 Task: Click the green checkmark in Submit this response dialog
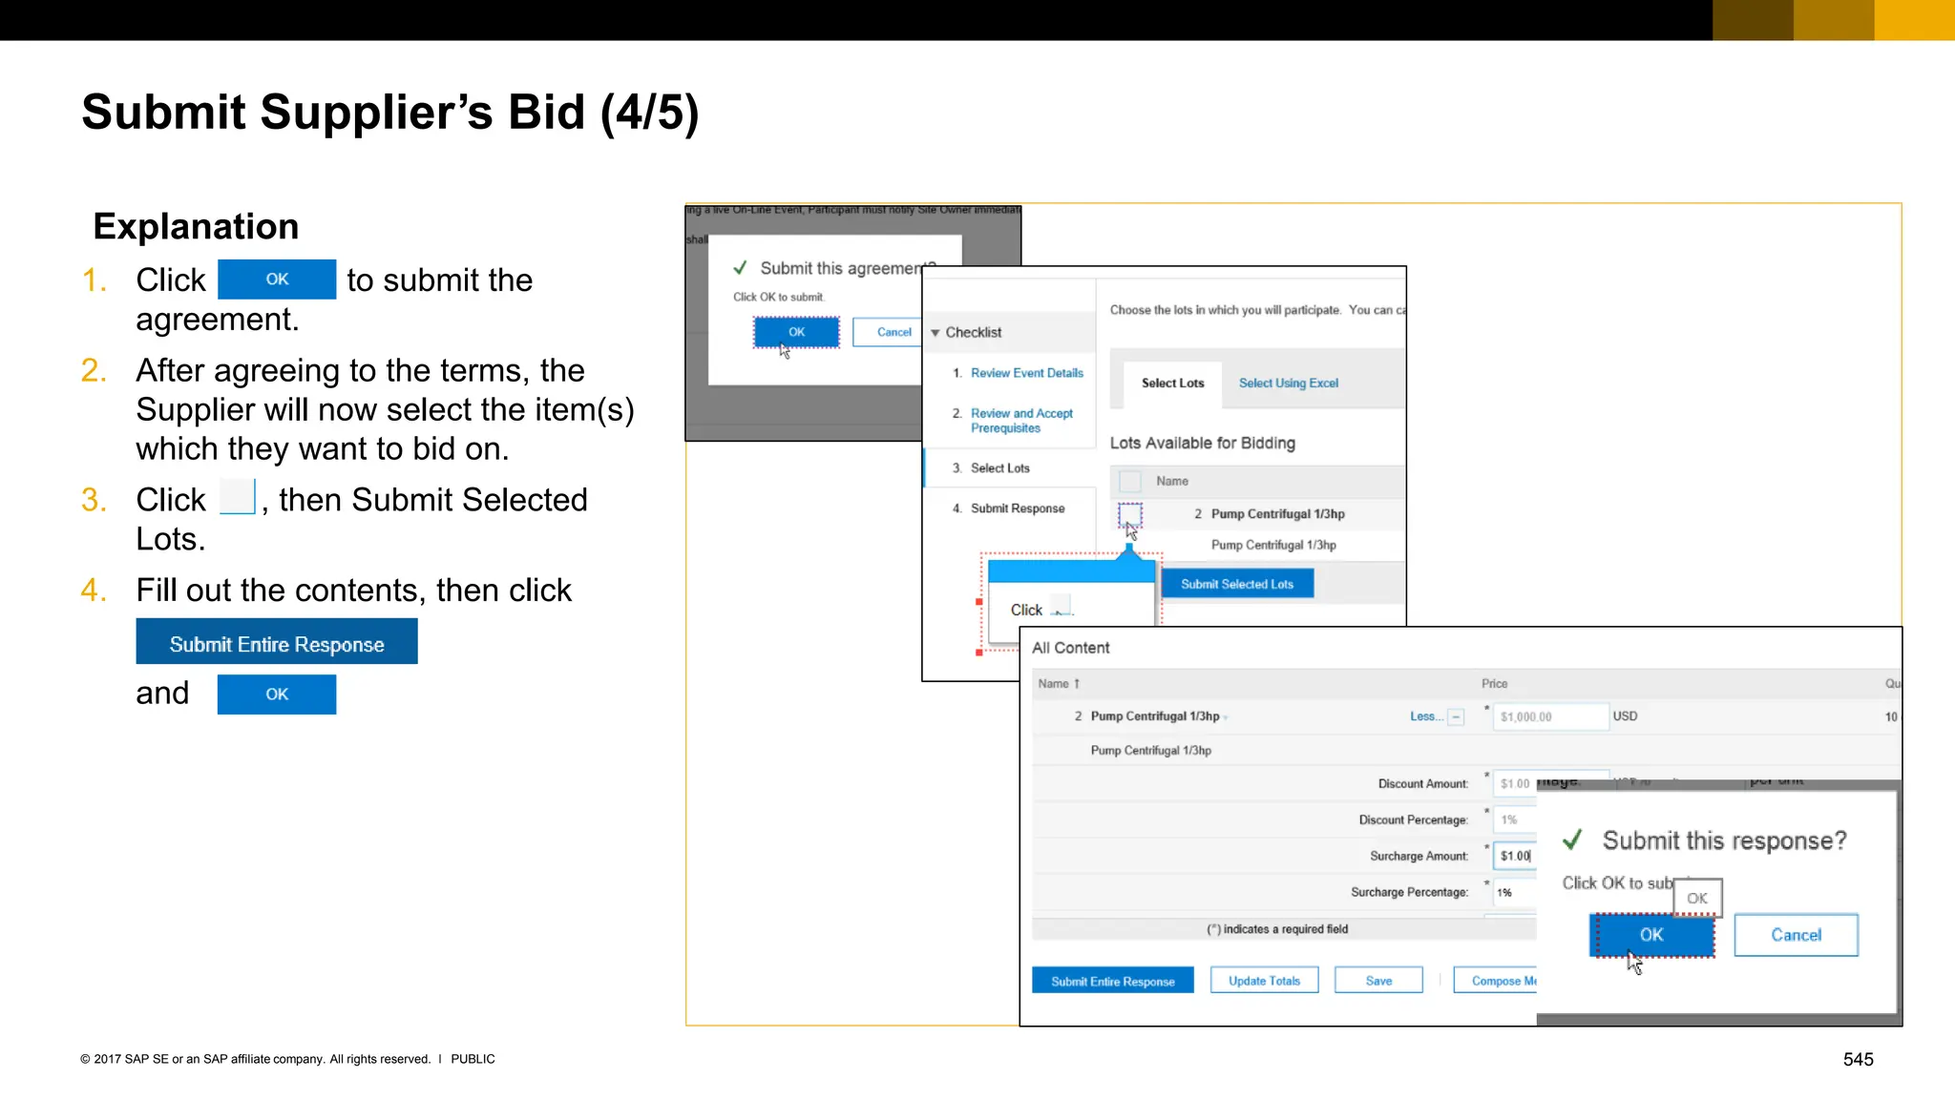point(1572,840)
